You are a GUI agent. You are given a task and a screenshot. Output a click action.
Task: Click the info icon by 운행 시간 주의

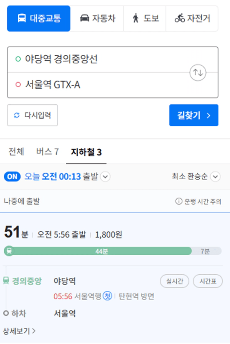179,202
